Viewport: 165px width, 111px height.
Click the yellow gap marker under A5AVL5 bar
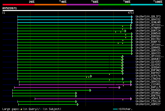point(123,100)
